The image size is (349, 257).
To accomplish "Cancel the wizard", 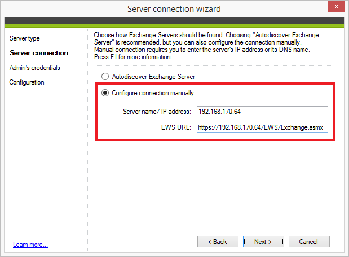I will [x=309, y=242].
